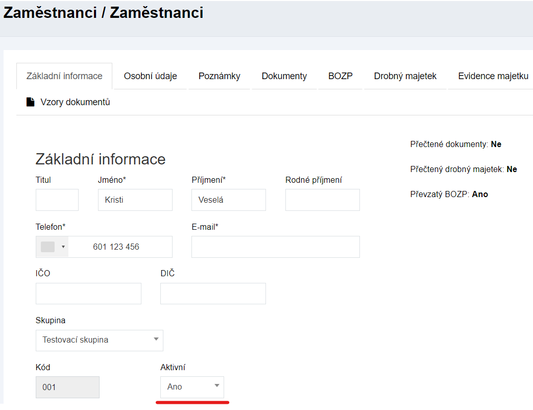The width and height of the screenshot is (533, 410).
Task: Go to the Dokumenty tab
Action: [284, 76]
